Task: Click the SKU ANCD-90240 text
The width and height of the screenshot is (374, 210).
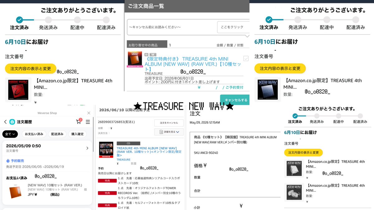Action: point(206,153)
